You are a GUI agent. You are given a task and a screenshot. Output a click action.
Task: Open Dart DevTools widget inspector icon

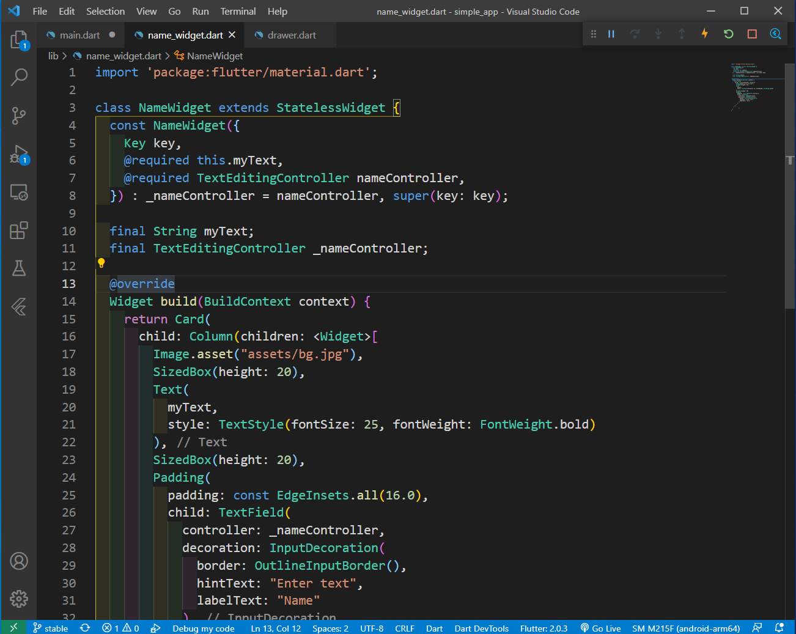(x=775, y=34)
